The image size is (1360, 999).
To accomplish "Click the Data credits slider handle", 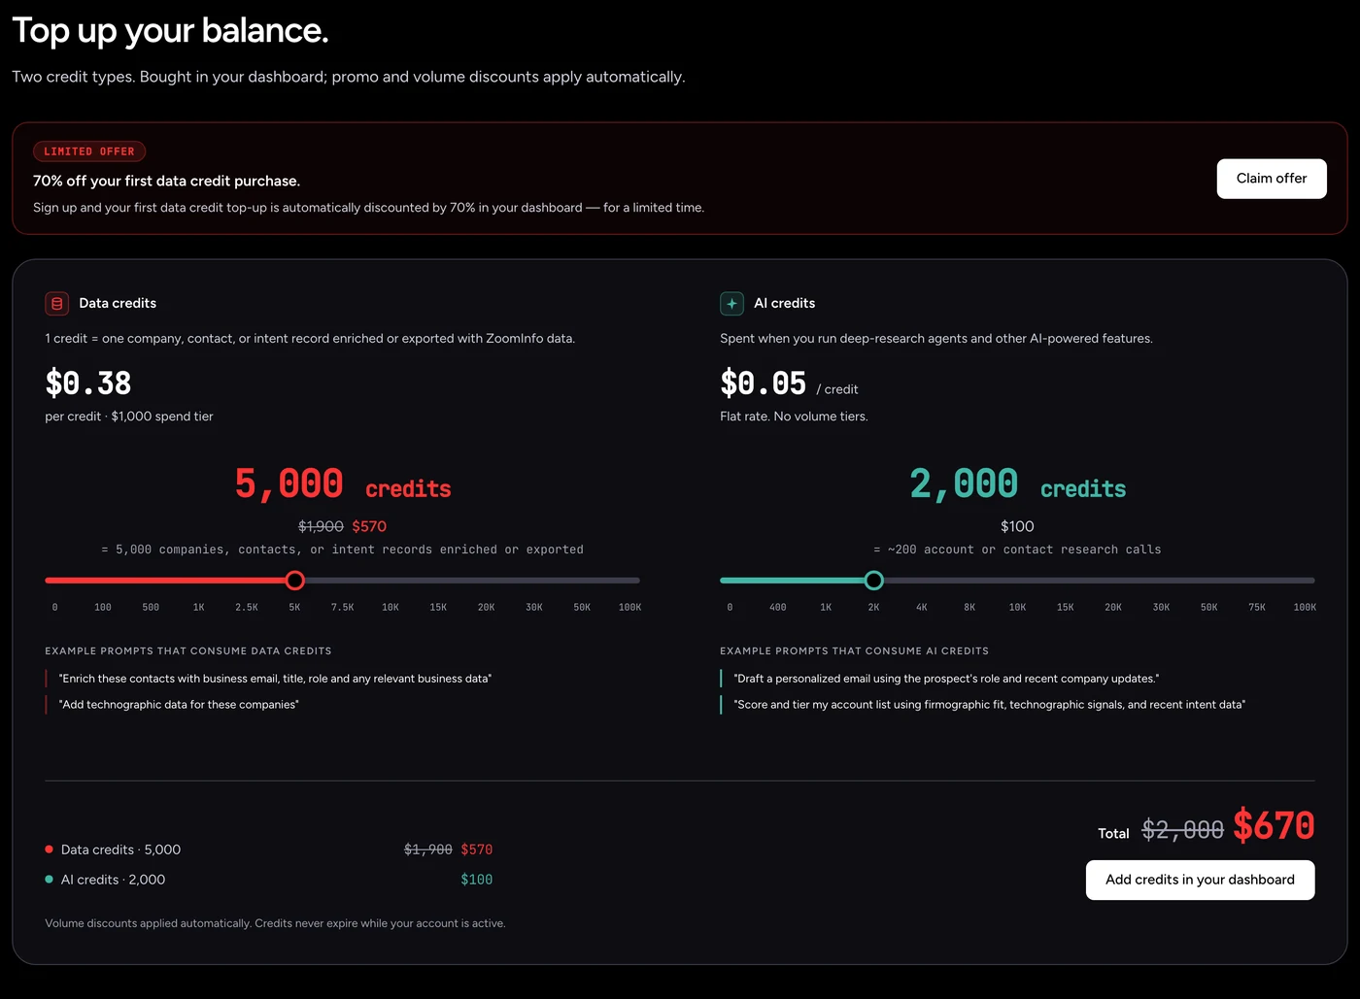I will (295, 581).
